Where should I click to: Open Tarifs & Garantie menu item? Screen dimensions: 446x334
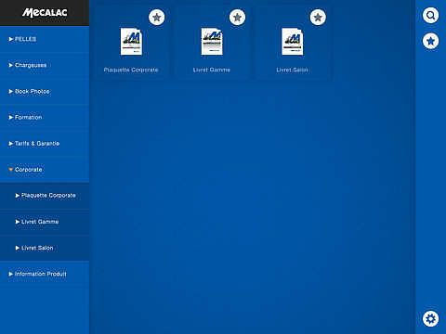[45, 144]
